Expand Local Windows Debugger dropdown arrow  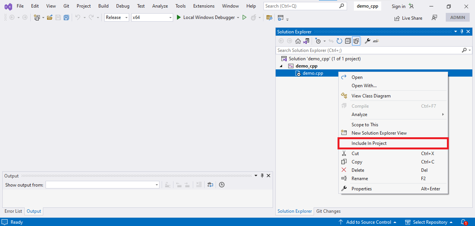(x=238, y=17)
